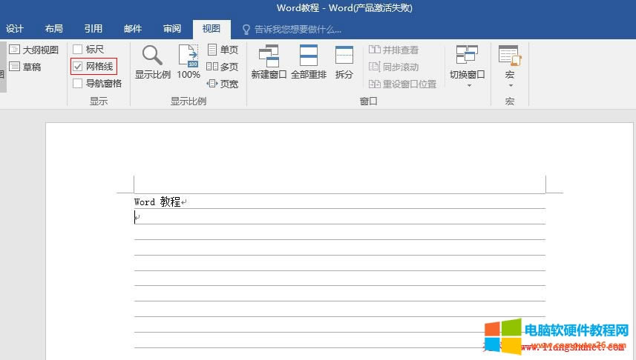Select Page Width (页宽) zoom

(x=223, y=84)
